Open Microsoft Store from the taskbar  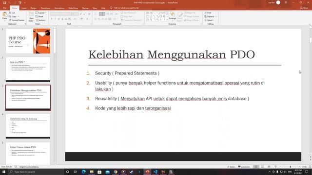99,172
